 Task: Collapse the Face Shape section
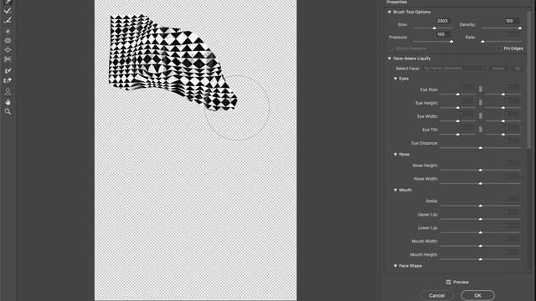coord(395,266)
